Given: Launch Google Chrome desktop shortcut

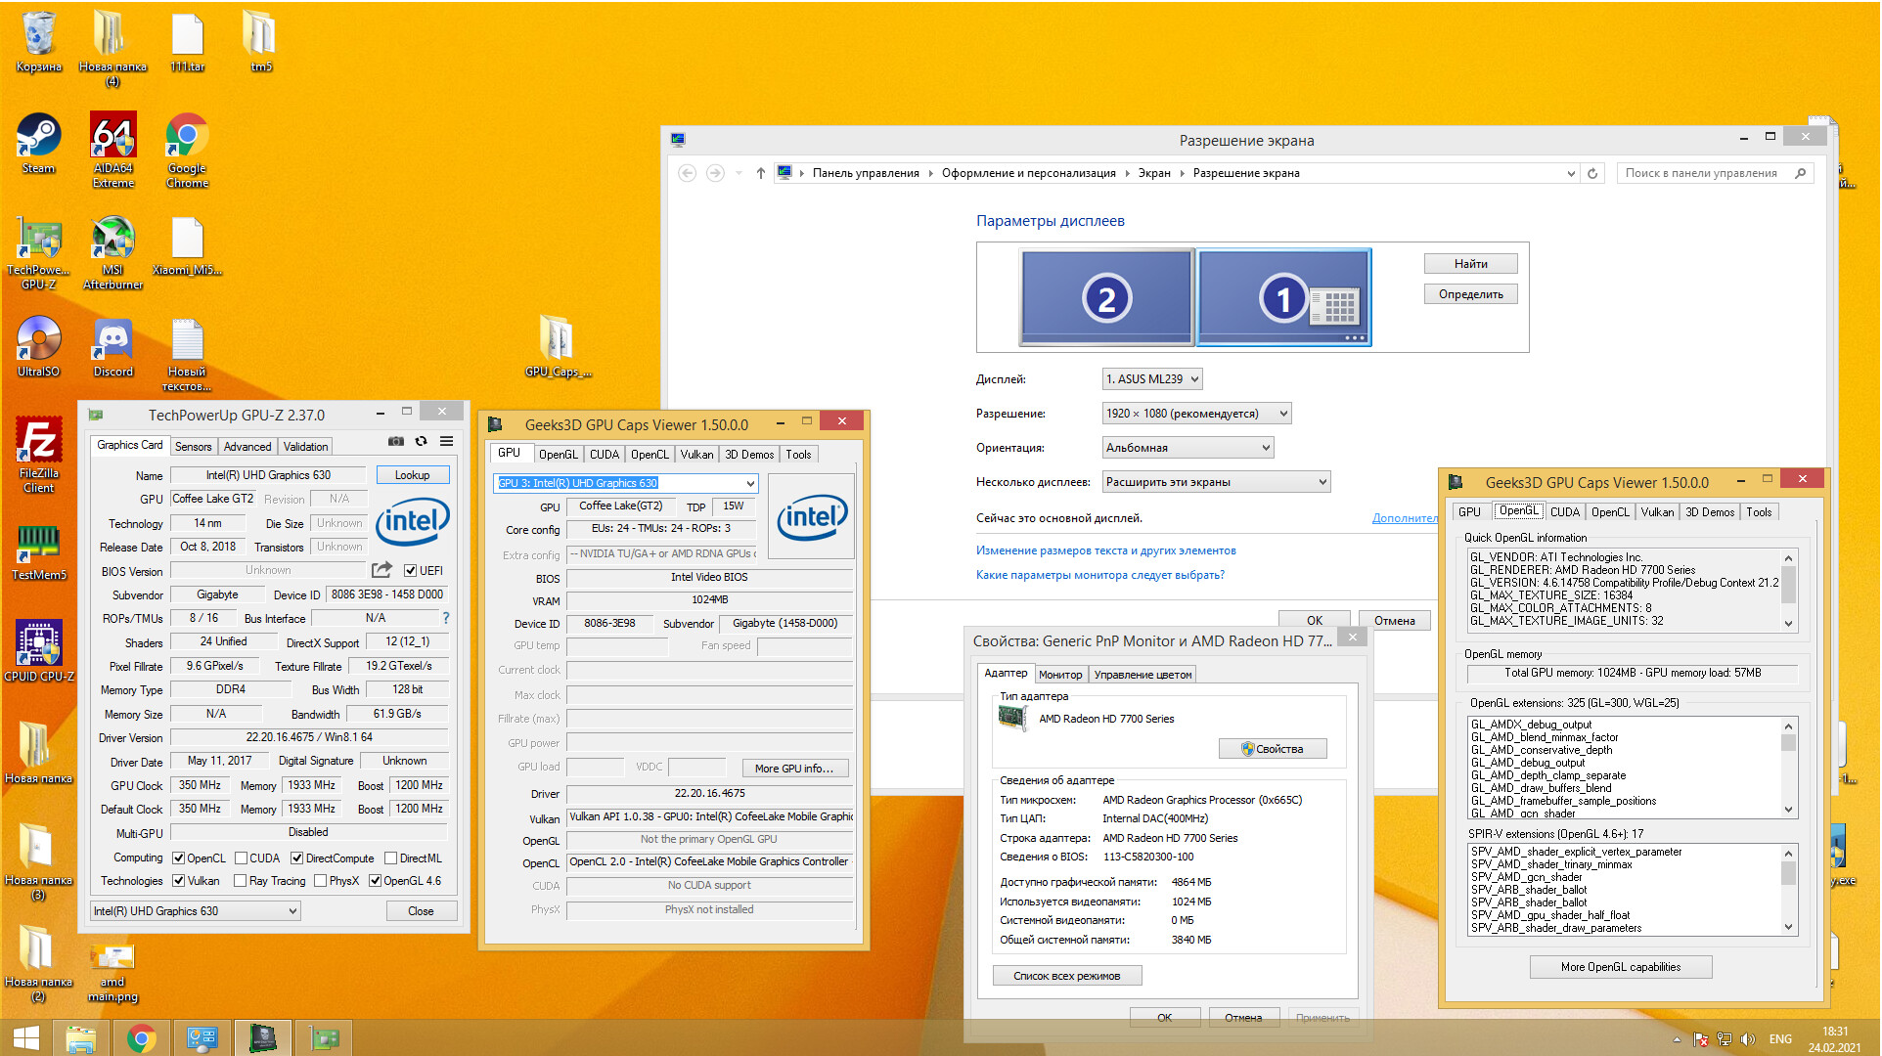Looking at the screenshot, I should pos(187,150).
